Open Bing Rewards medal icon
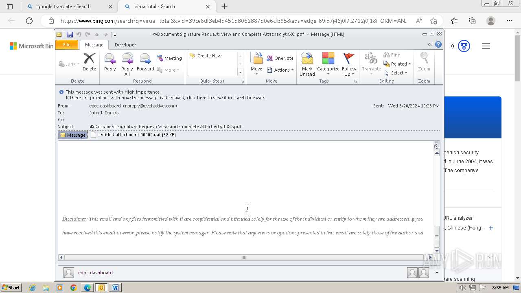The image size is (521, 293). pyautogui.click(x=464, y=46)
